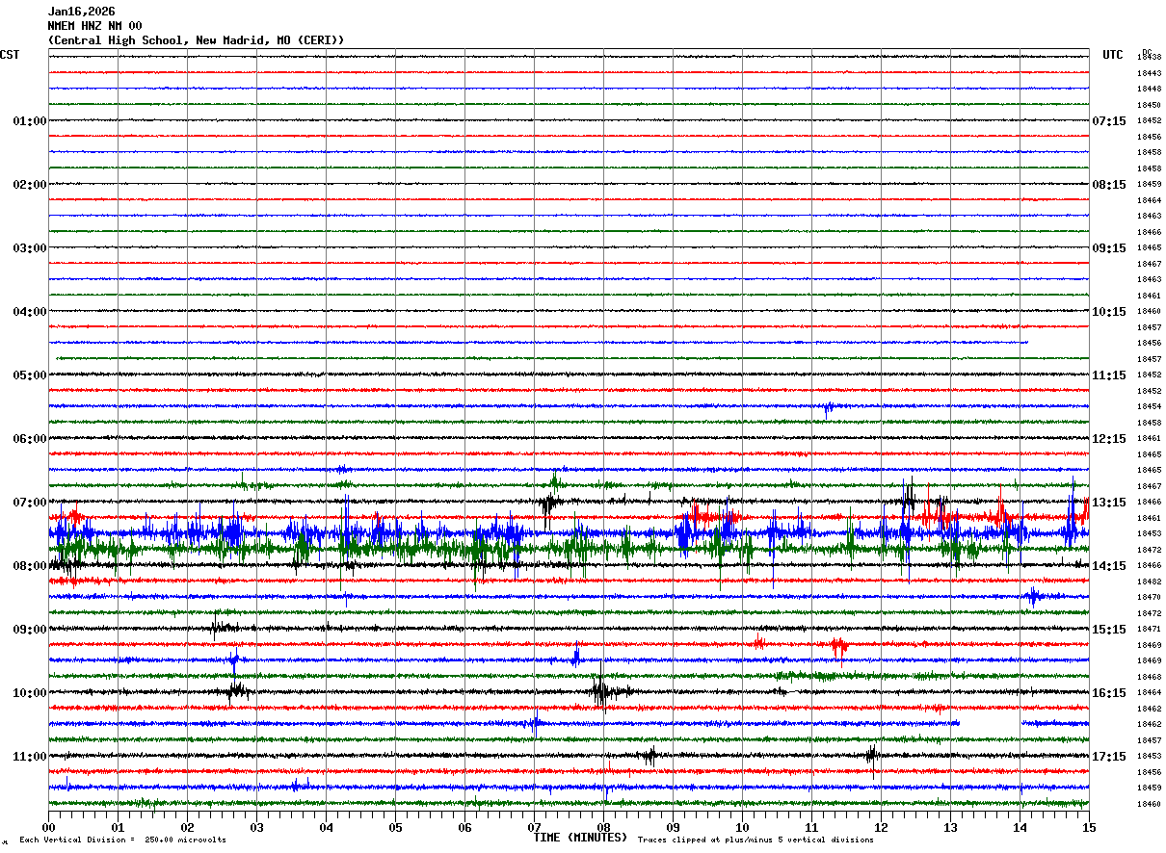This screenshot has width=1166, height=853.
Task: Click minute 10 on the time axis
Action: 742,827
